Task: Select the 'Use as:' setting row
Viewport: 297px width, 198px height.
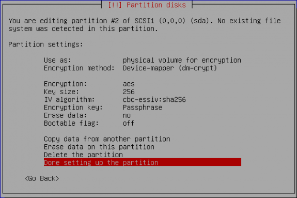Action: (x=143, y=60)
